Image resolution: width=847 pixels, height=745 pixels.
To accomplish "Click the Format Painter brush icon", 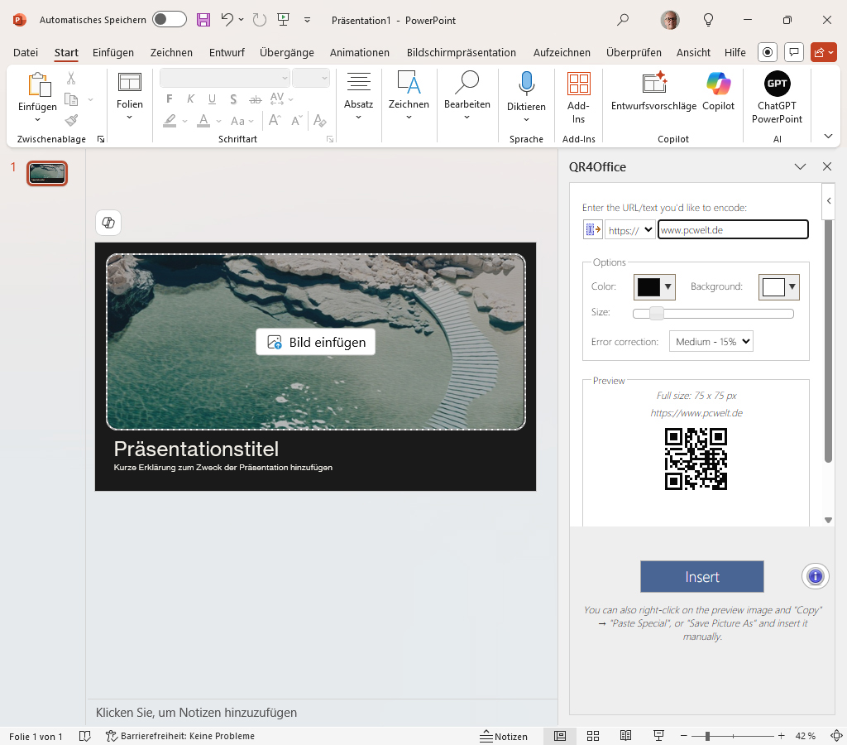I will [71, 121].
